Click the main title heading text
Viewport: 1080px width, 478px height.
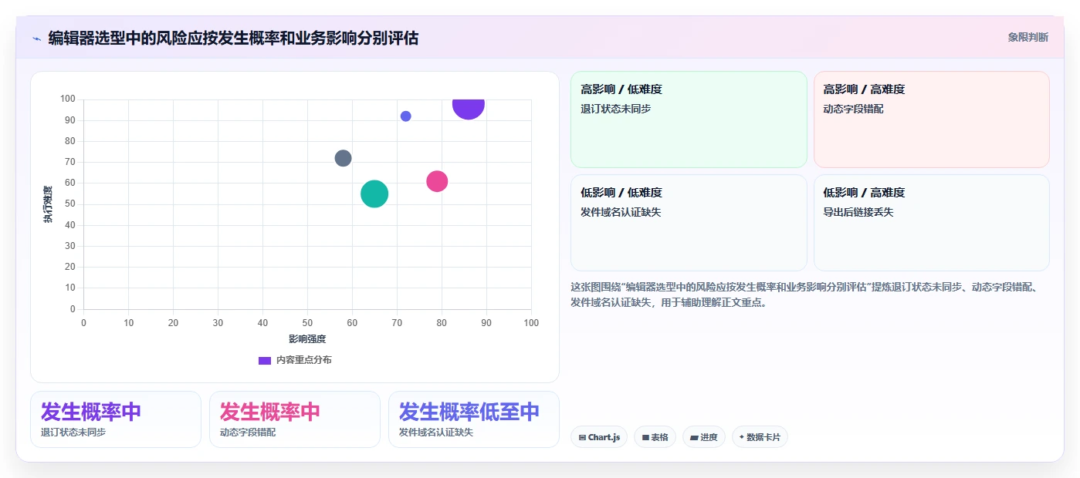pyautogui.click(x=233, y=38)
